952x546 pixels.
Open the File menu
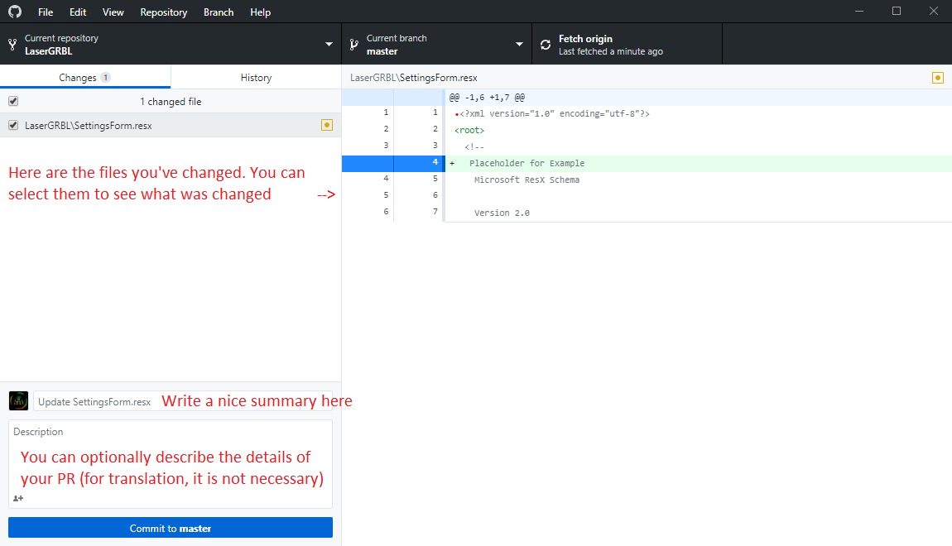click(x=46, y=12)
